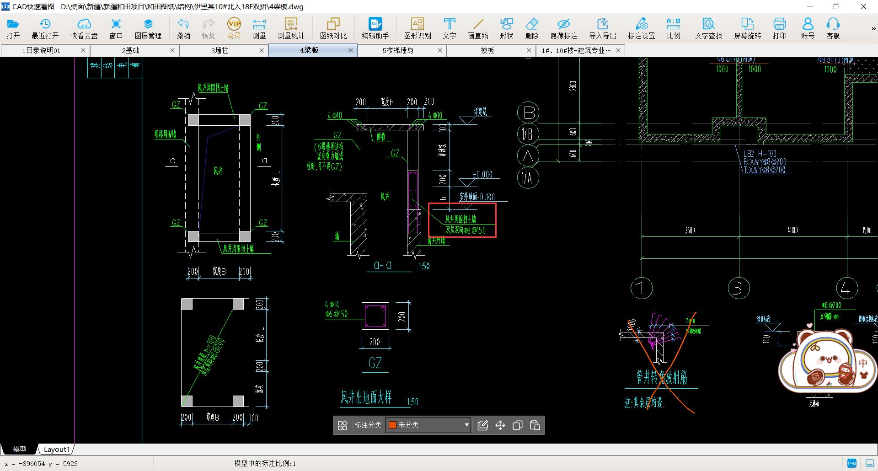Contact 客服 customer service
This screenshot has height=471, width=878.
[x=833, y=28]
